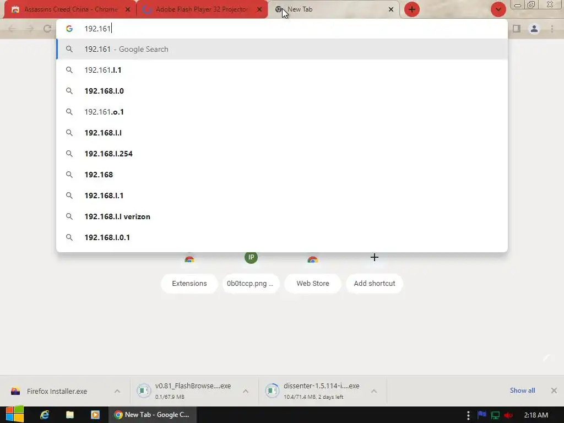Image resolution: width=564 pixels, height=423 pixels.
Task: Open File Explorer from taskbar
Action: click(x=70, y=415)
